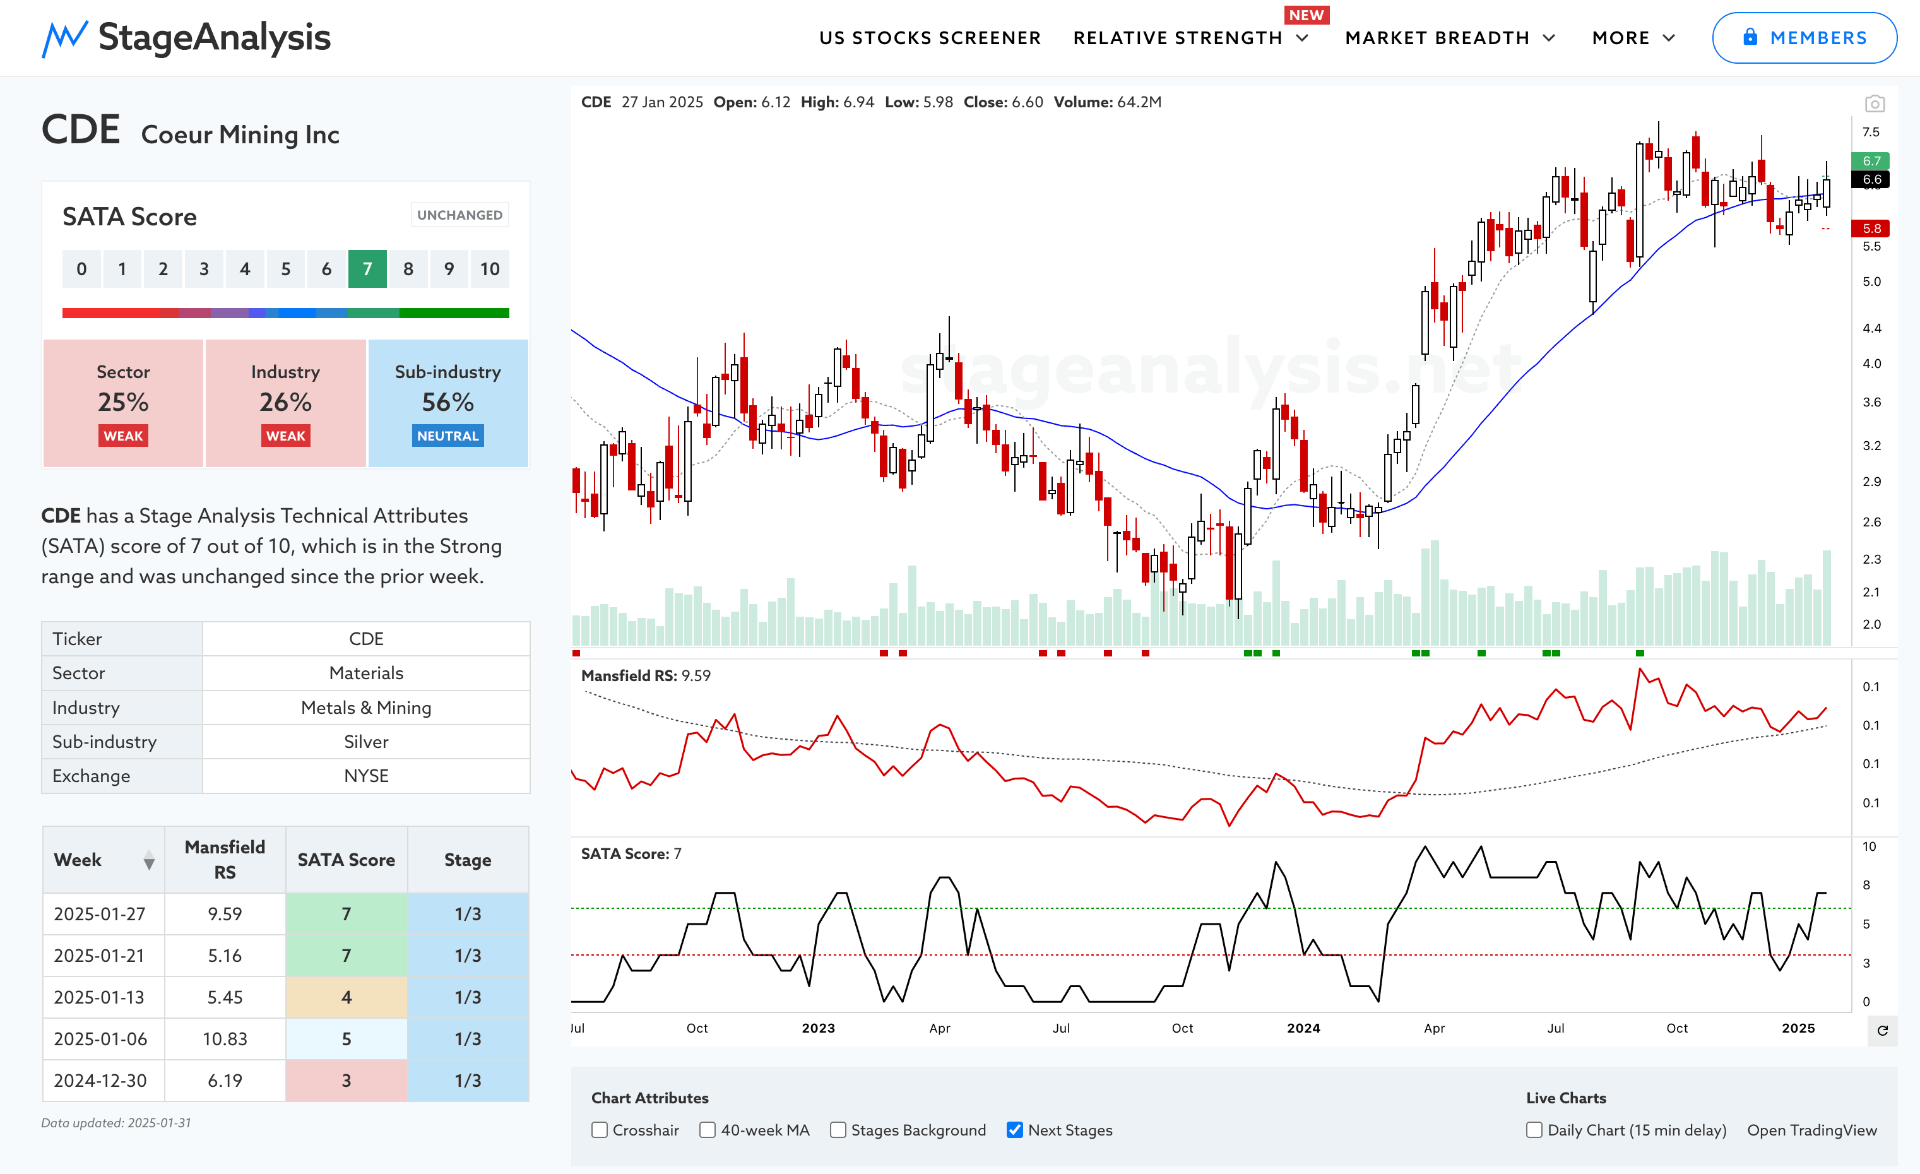Expand the Relative Strength dropdown chevron
The width and height of the screenshot is (1920, 1174).
point(1302,38)
